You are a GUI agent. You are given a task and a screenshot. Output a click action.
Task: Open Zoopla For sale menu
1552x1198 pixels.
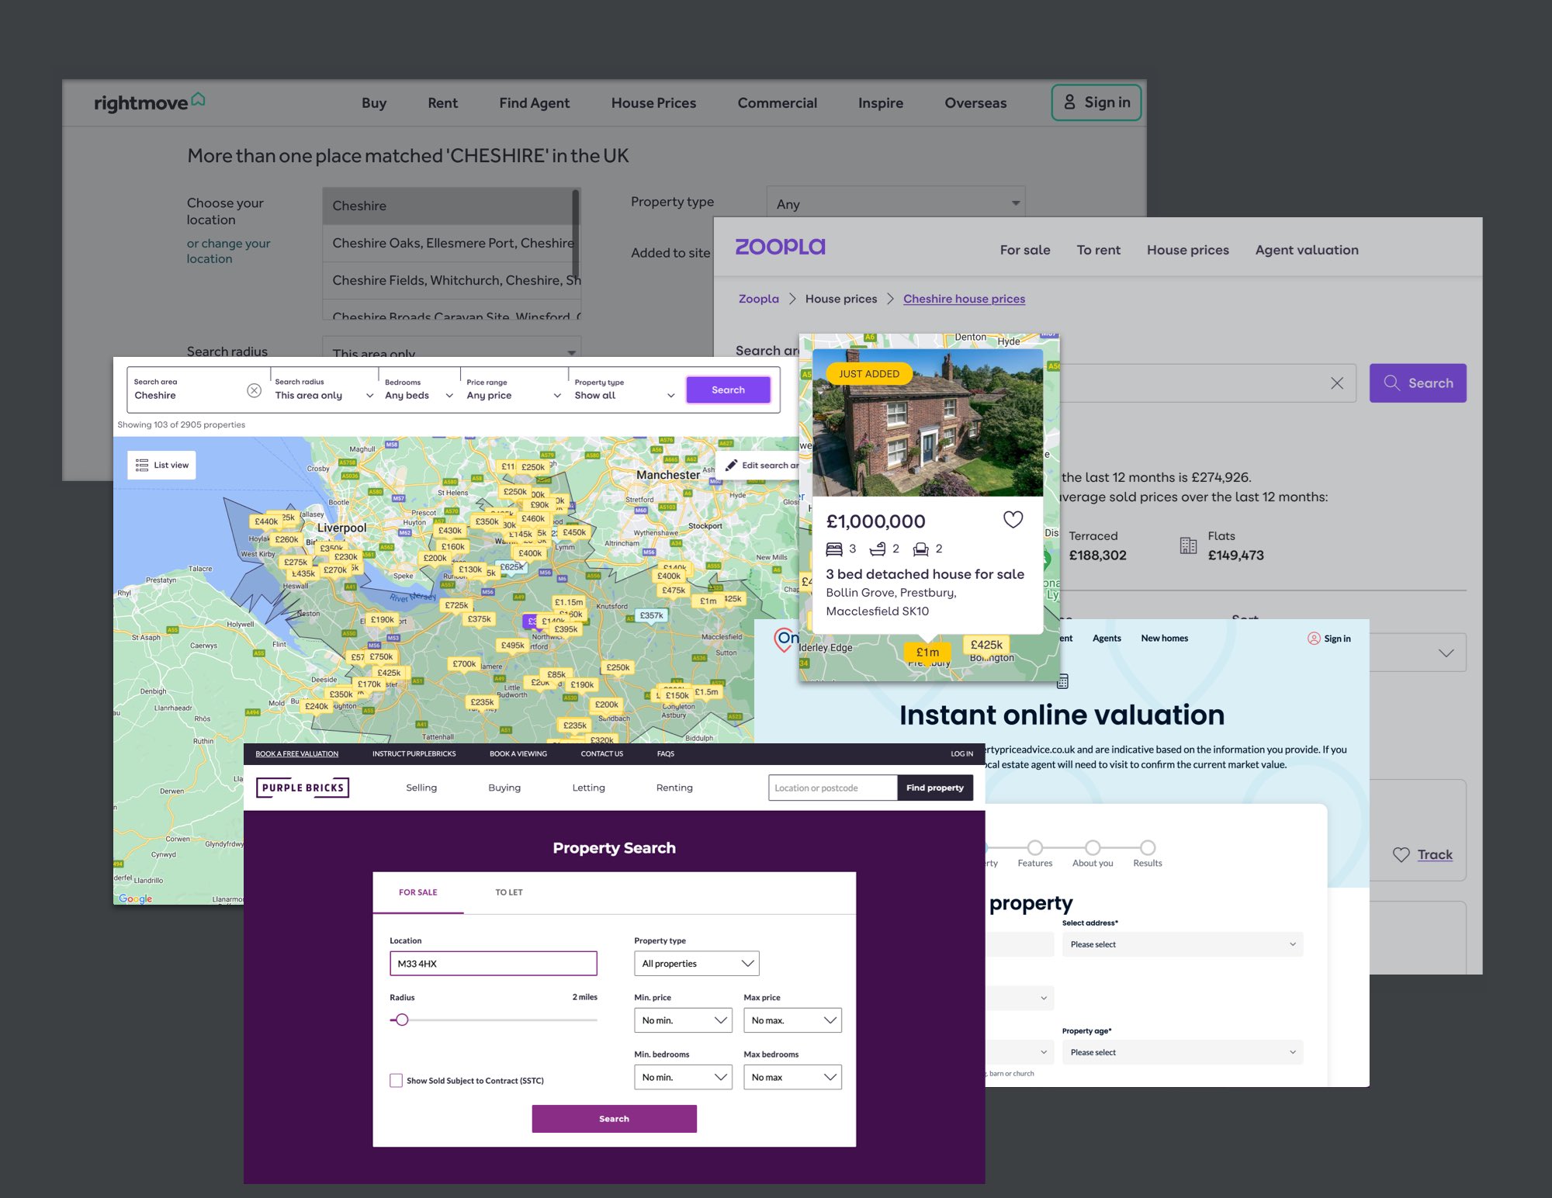(1024, 250)
